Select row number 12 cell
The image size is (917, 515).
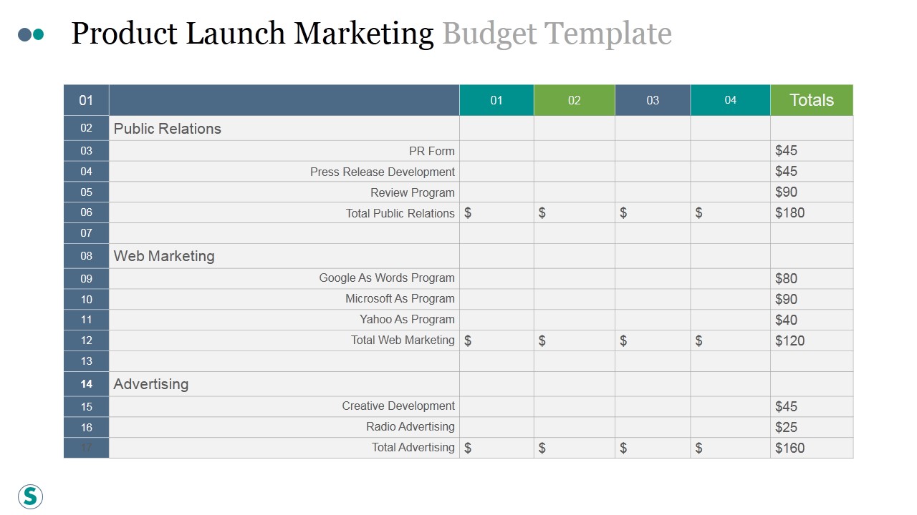point(86,340)
